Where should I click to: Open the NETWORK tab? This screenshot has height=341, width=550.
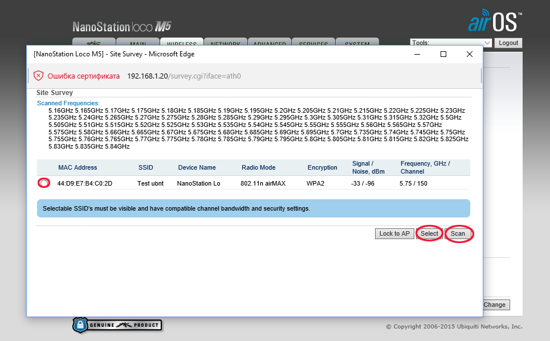pyautogui.click(x=225, y=43)
